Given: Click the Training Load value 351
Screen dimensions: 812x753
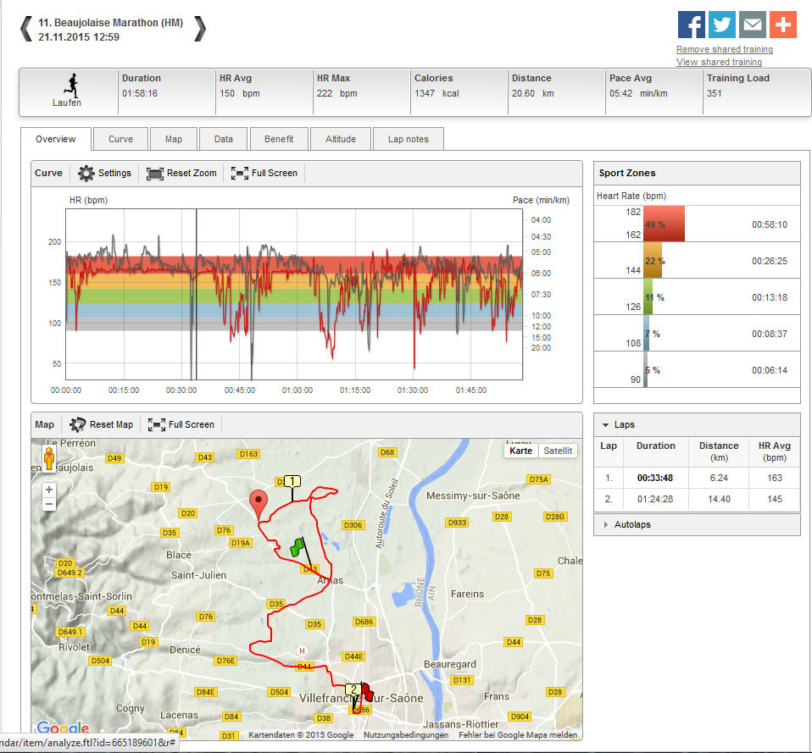Looking at the screenshot, I should tap(715, 94).
